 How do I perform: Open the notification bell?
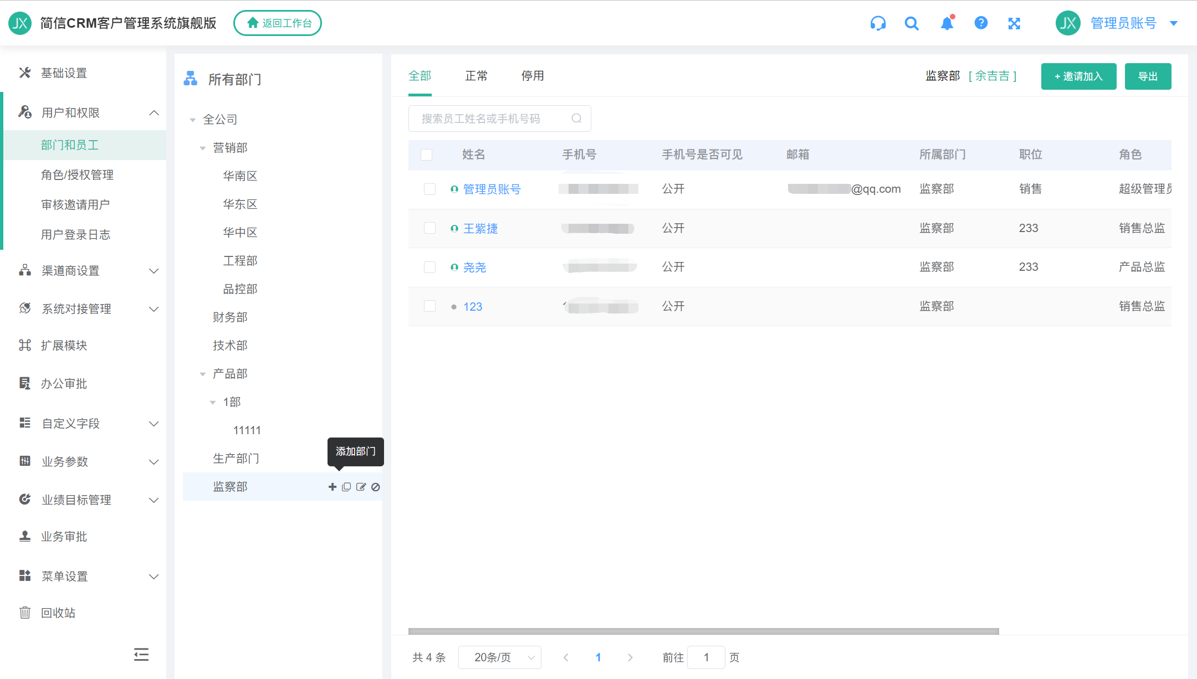click(x=947, y=23)
